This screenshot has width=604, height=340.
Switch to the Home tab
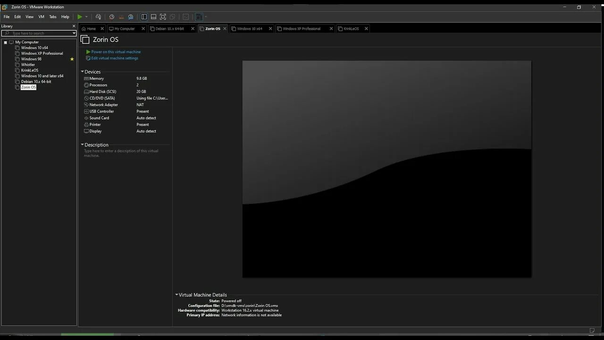click(x=92, y=29)
